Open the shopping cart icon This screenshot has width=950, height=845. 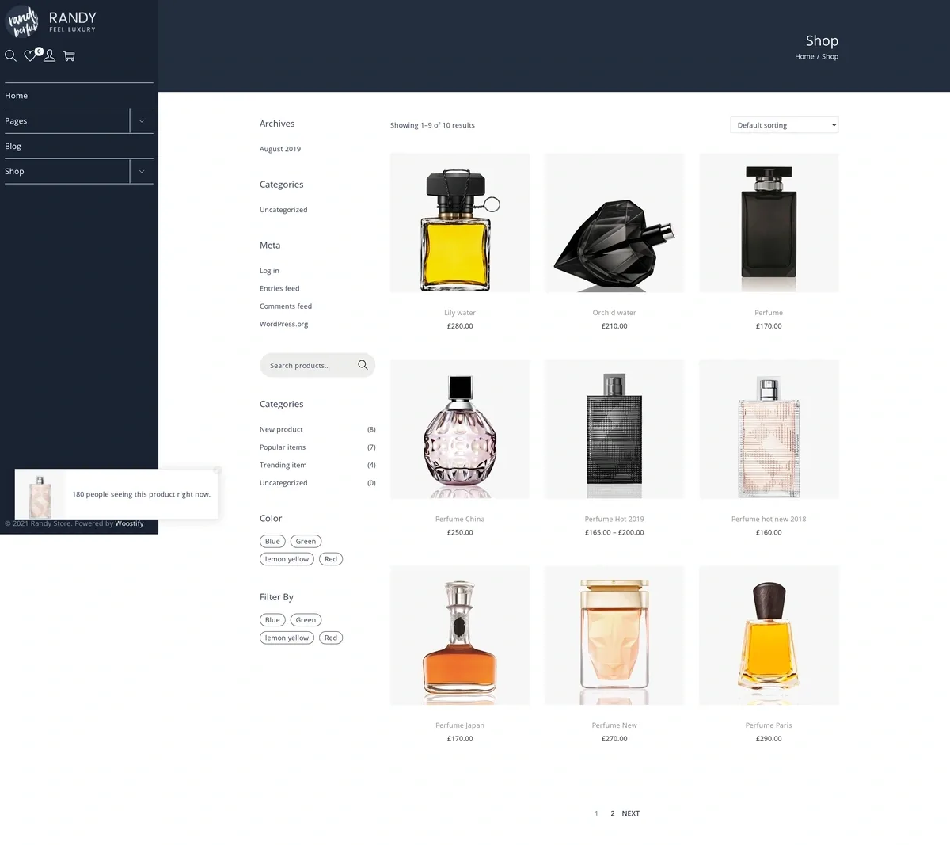pos(69,56)
